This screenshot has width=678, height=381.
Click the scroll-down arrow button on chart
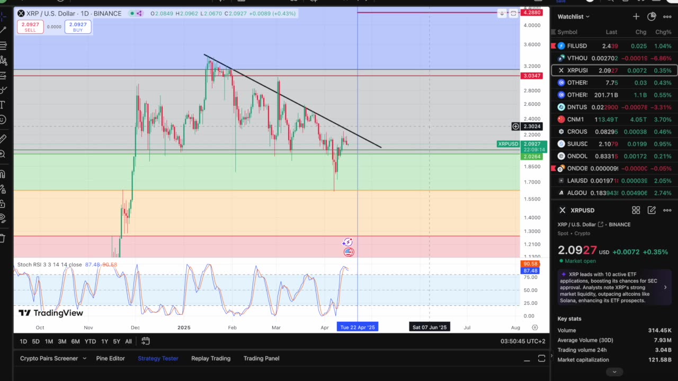pos(502,13)
